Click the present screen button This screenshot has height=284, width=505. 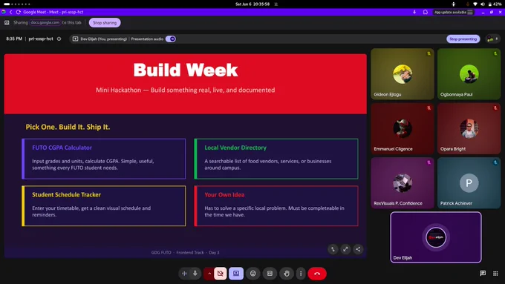[x=236, y=274]
